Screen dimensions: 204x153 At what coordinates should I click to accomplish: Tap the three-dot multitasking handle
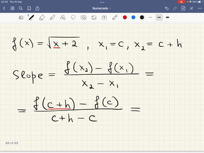click(102, 2)
